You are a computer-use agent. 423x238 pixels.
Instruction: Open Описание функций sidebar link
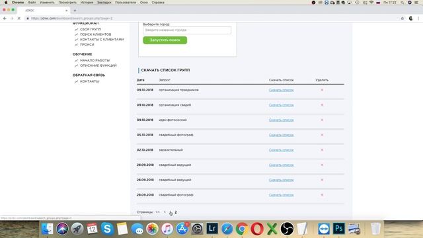coord(98,65)
